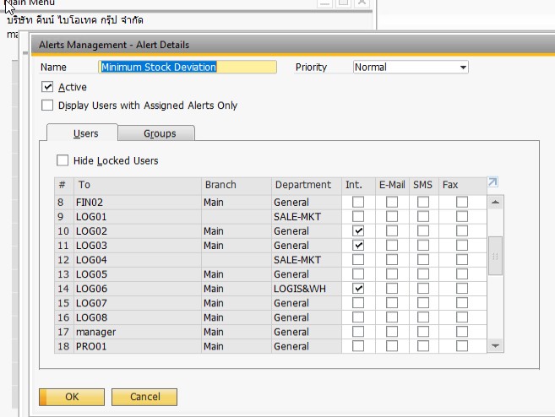
Task: Check the E-Mail box for LOG08
Action: (x=391, y=317)
